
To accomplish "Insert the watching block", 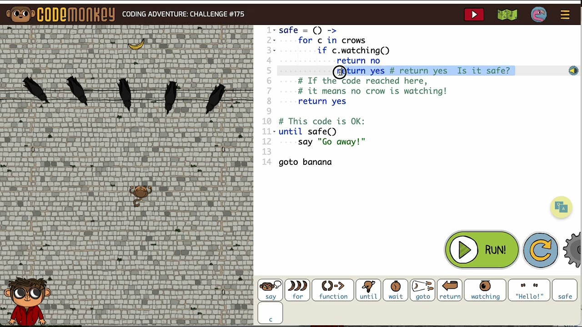I will 485,290.
